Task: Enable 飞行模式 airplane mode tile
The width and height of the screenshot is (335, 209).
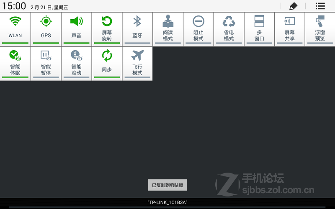Action: click(x=137, y=64)
